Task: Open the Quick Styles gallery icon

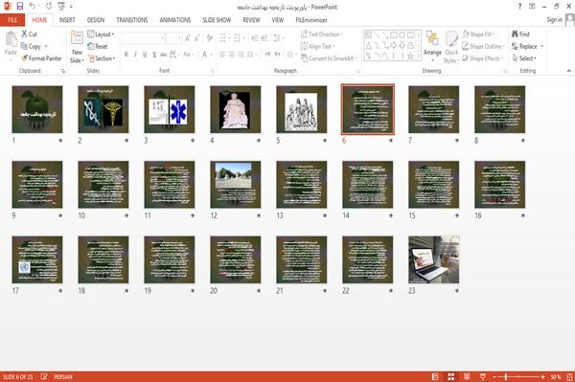Action: [451, 39]
